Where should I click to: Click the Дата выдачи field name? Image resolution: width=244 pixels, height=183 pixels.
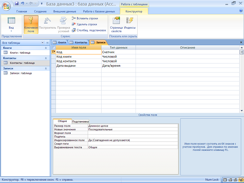(x=79, y=66)
